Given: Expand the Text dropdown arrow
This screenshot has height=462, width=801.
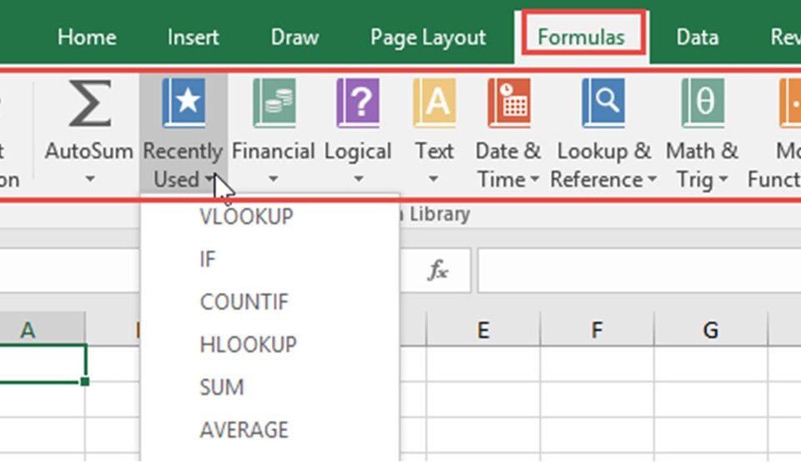Looking at the screenshot, I should point(434,179).
